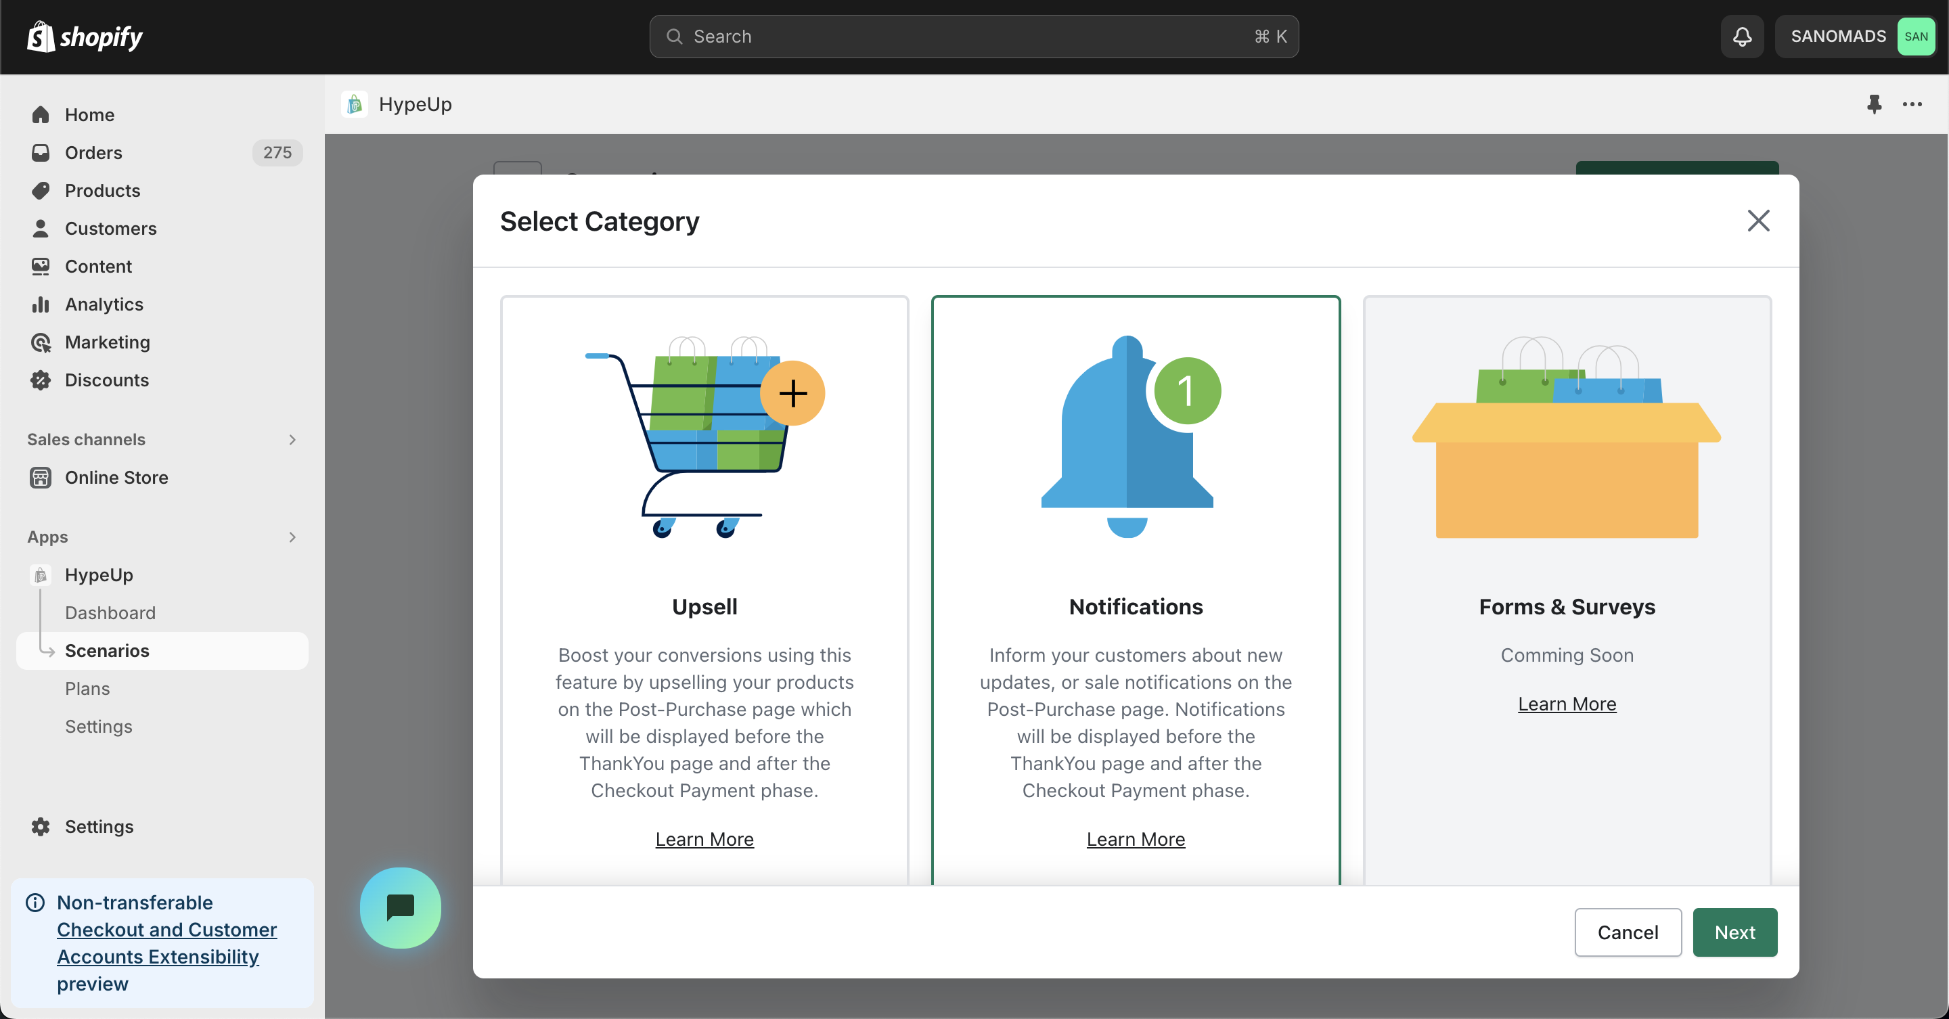The width and height of the screenshot is (1949, 1019).
Task: Close the Select Category dialog
Action: [1757, 221]
